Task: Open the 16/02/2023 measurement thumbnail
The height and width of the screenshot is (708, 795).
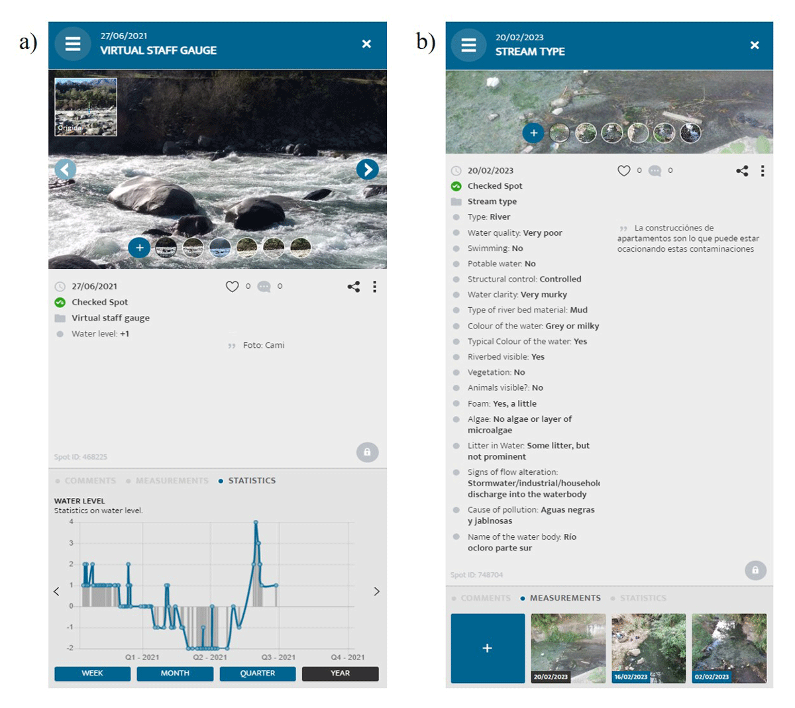Action: [x=648, y=648]
